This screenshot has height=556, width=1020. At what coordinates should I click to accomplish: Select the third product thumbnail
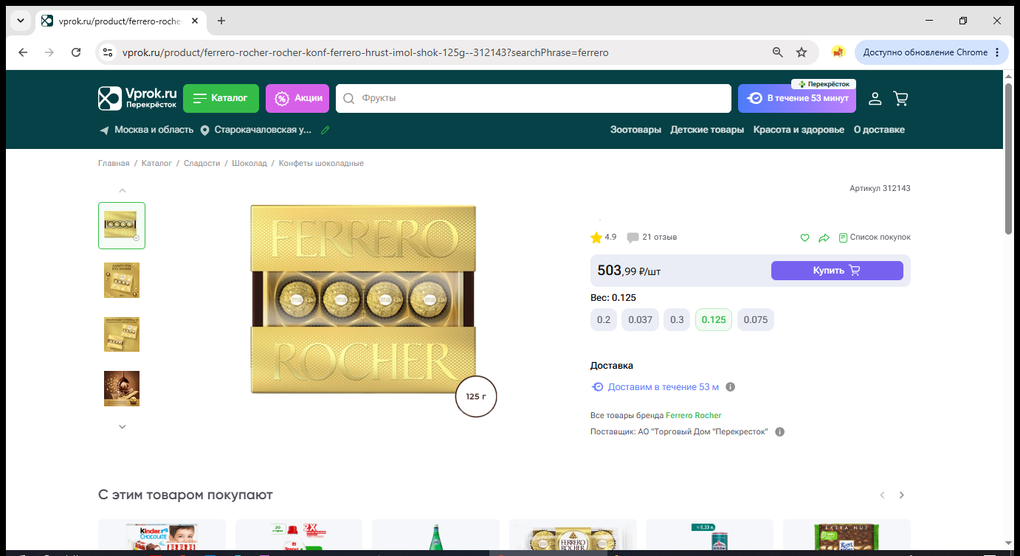click(122, 334)
